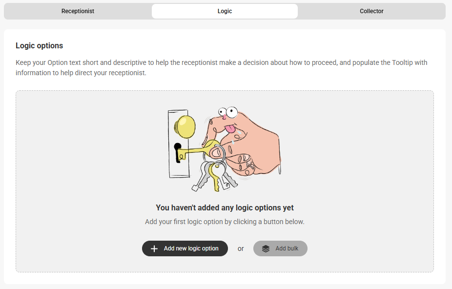Click the hand-with-keys illustration
The width and height of the screenshot is (452, 289).
point(225,149)
